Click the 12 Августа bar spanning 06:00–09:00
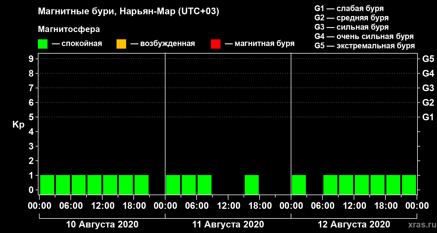Screen dimensions: 437x233 click(330, 185)
